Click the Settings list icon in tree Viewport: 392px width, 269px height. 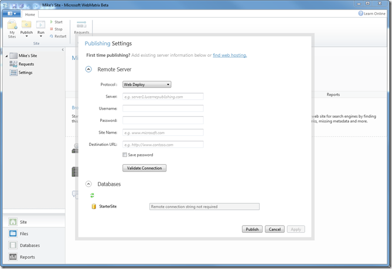13,73
